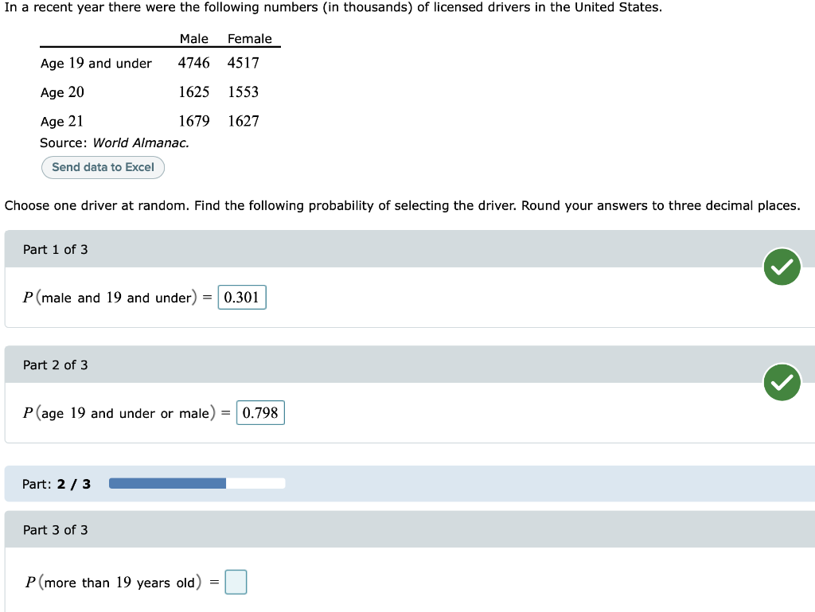815x612 pixels.
Task: Click the Part: 2 / 3 label
Action: tap(57, 484)
